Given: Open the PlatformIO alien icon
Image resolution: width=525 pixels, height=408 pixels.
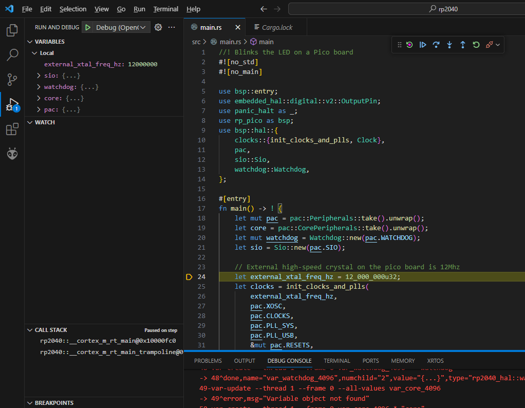Looking at the screenshot, I should [12, 154].
